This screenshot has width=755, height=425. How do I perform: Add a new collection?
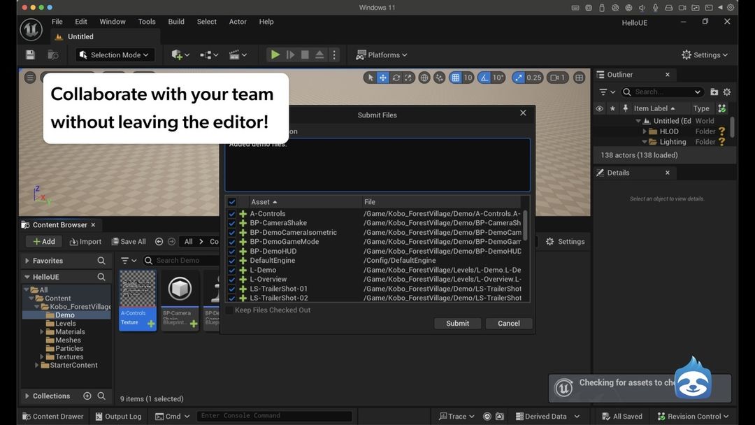pyautogui.click(x=87, y=396)
